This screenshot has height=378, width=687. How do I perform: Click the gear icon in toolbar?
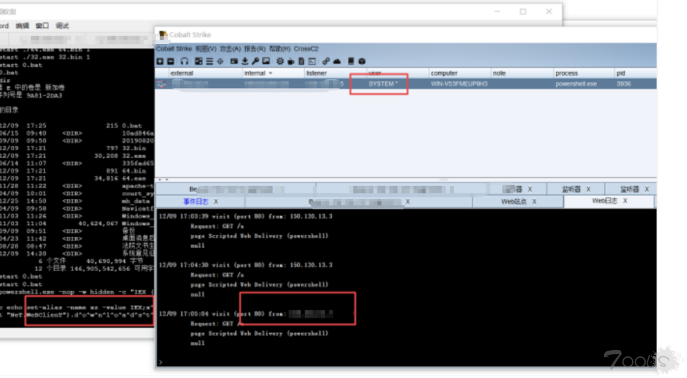(x=279, y=61)
